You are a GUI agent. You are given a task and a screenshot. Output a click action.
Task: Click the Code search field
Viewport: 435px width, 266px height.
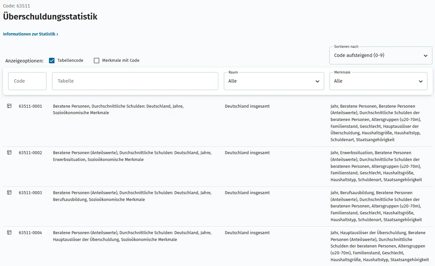coord(27,81)
